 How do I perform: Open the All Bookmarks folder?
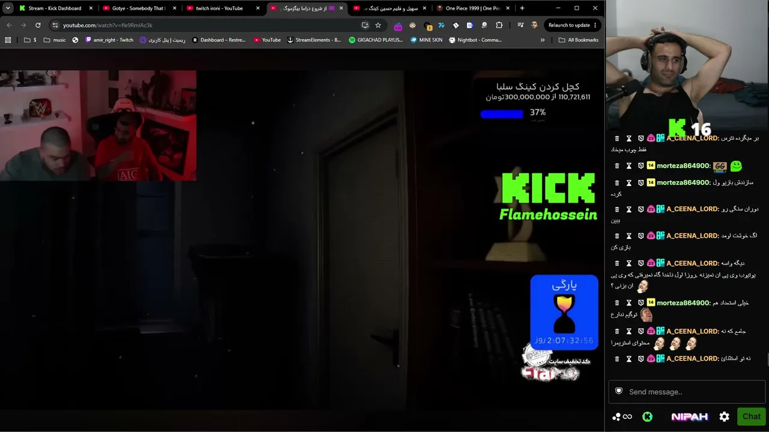click(578, 40)
